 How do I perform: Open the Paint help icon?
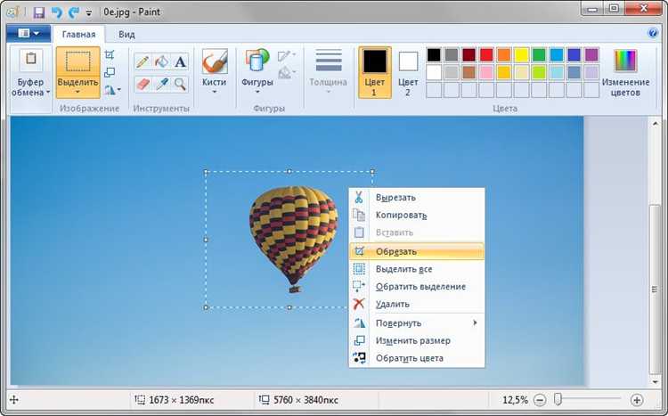tap(652, 33)
